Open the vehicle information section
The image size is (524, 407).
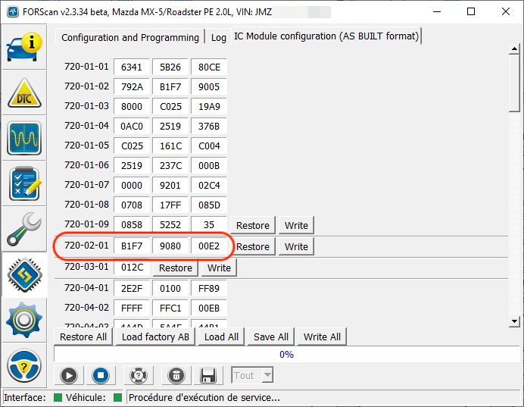24,46
